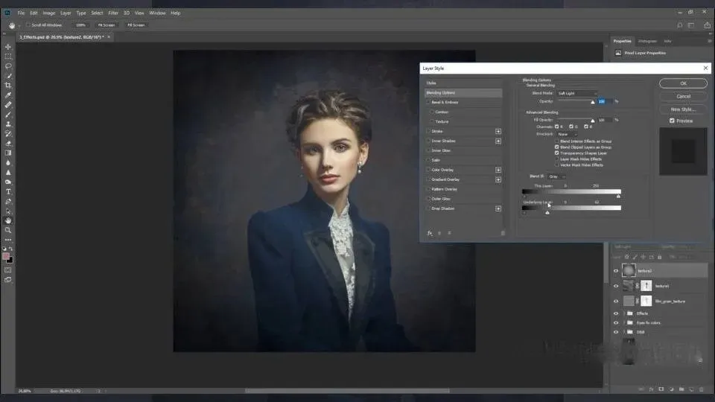Image resolution: width=715 pixels, height=402 pixels.
Task: Open the Layer menu
Action: 66,13
